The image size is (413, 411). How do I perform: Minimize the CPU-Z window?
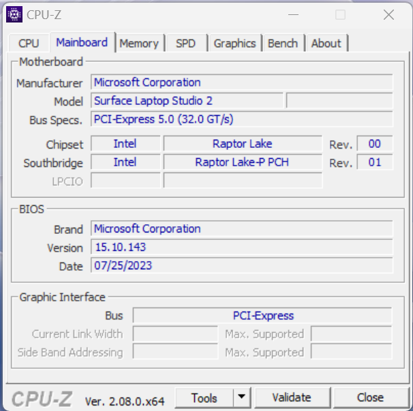click(293, 15)
